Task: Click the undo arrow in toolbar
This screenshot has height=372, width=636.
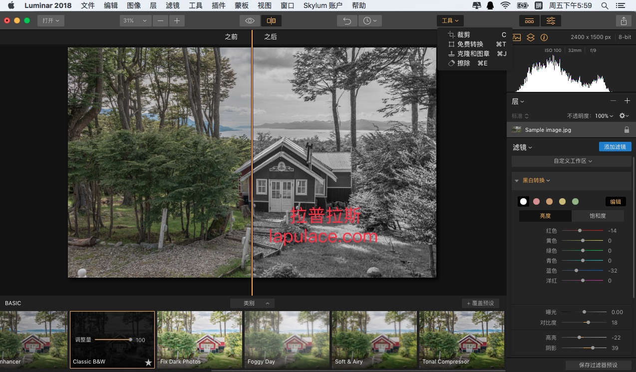Action: coord(347,21)
